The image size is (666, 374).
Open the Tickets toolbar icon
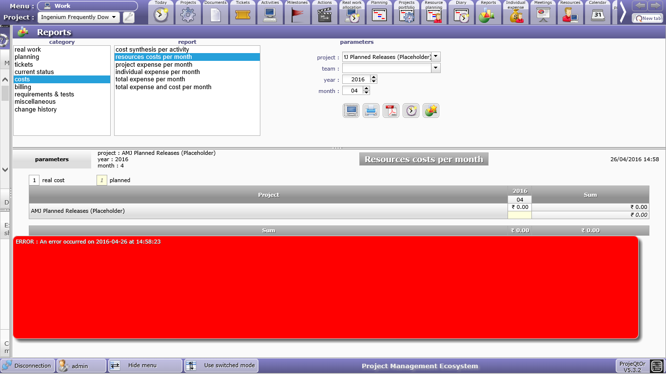tap(242, 14)
